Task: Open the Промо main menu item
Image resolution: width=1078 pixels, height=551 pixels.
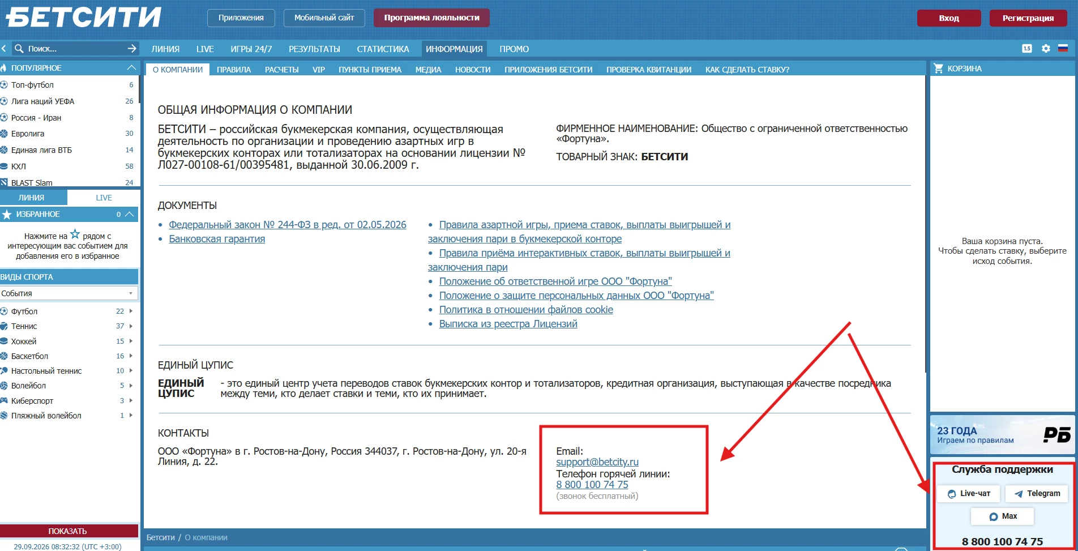Action: [x=514, y=49]
